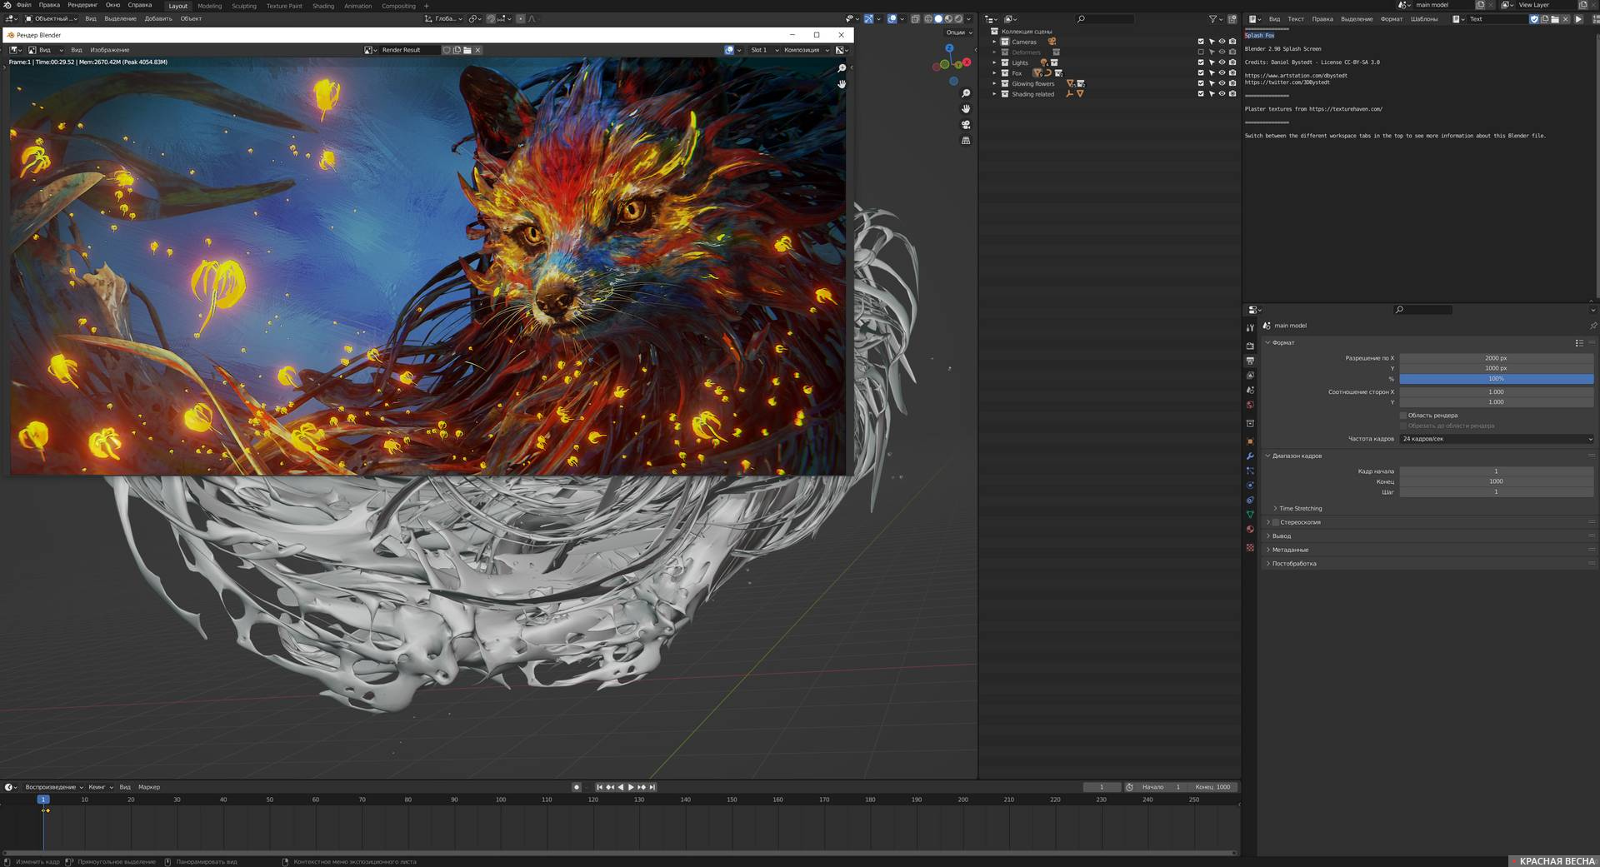Toggle X-ray display in viewport header
1600x867 pixels.
pos(915,18)
